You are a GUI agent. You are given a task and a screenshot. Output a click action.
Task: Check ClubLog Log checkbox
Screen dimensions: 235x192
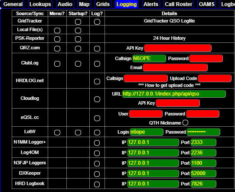97,64
